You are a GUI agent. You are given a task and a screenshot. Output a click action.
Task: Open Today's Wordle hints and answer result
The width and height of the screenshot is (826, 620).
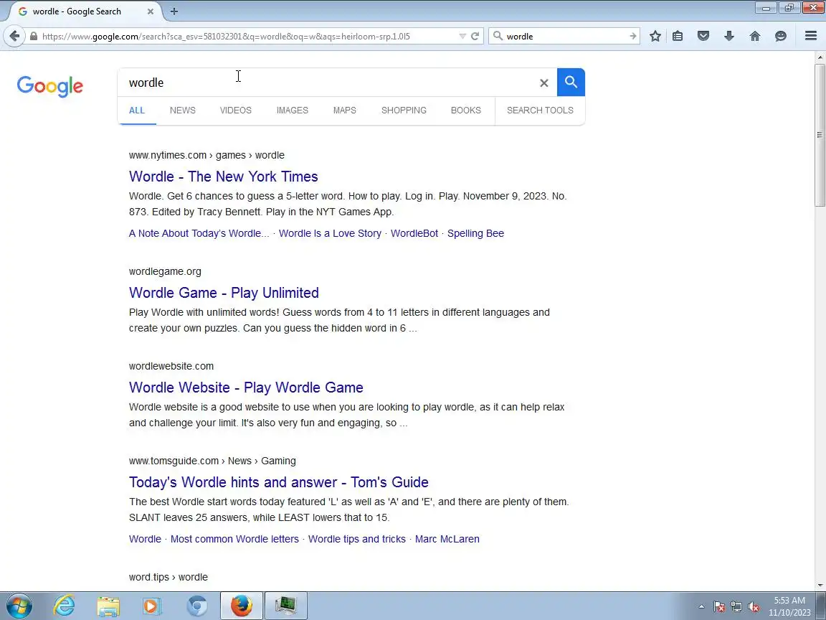tap(279, 482)
